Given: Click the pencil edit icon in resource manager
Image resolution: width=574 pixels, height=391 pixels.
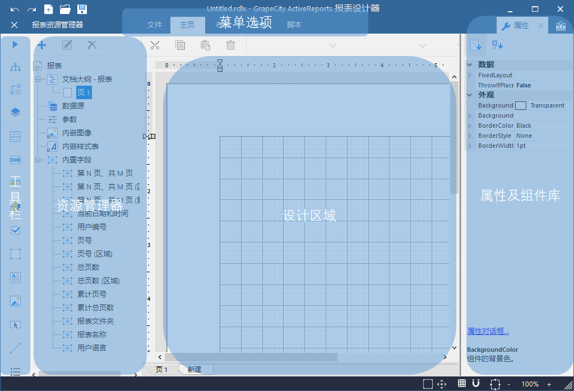Looking at the screenshot, I should [x=67, y=45].
